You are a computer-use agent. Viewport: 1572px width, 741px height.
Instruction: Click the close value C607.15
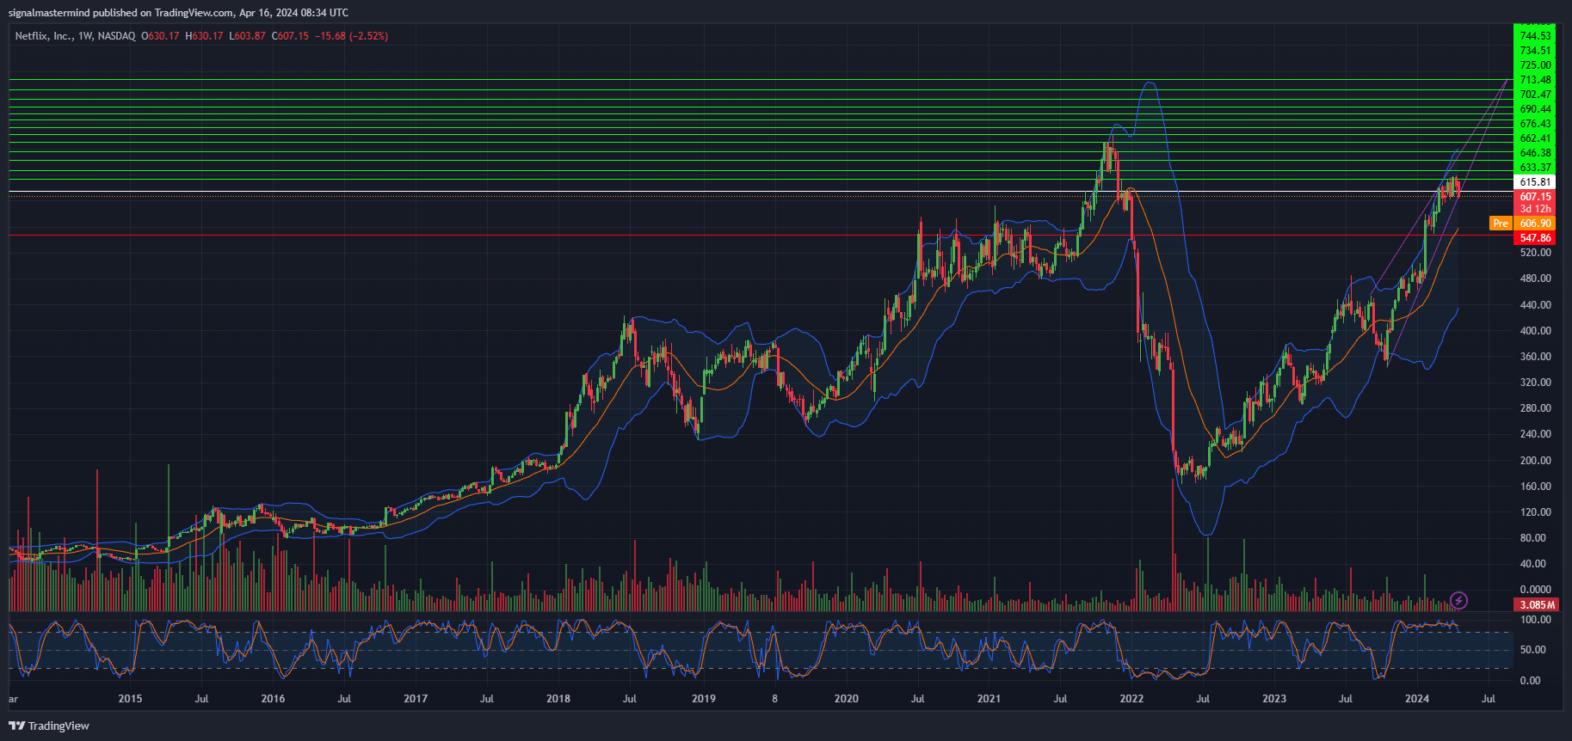(x=290, y=36)
